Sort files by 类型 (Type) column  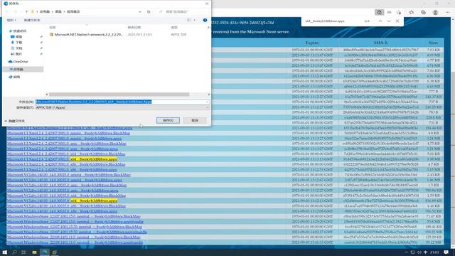tap(174, 27)
